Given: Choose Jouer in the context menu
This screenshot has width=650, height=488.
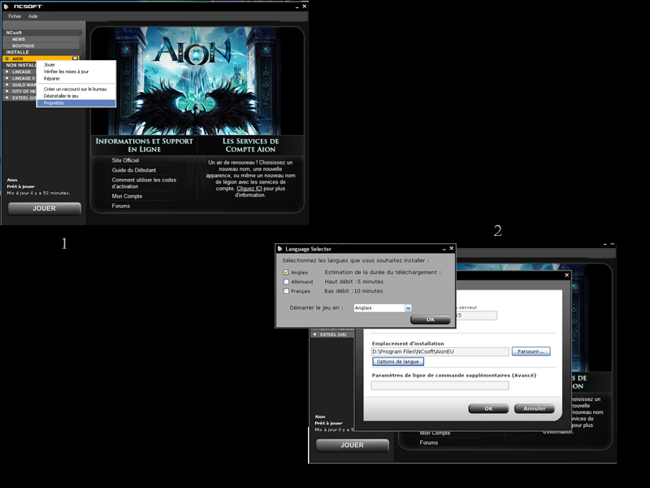Looking at the screenshot, I should (x=50, y=65).
